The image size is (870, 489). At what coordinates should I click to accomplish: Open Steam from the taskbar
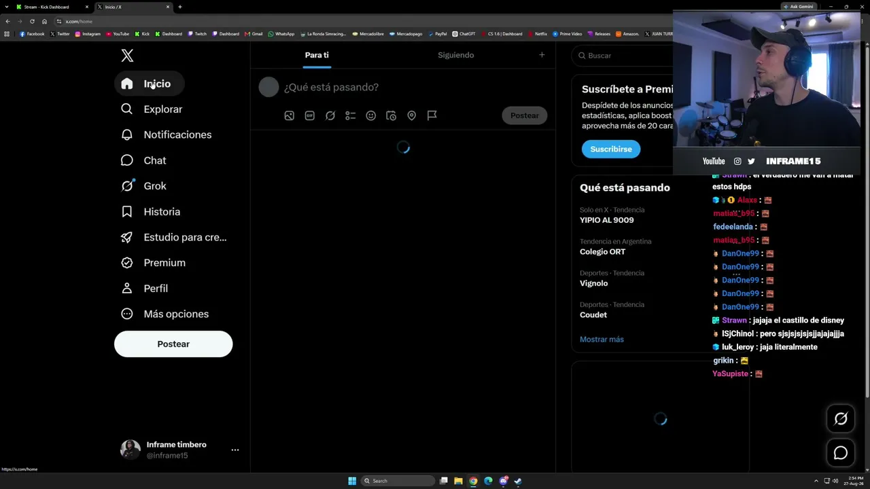click(x=518, y=481)
